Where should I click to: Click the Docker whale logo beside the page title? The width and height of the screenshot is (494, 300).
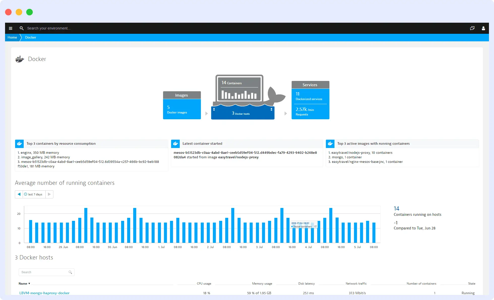pyautogui.click(x=20, y=59)
